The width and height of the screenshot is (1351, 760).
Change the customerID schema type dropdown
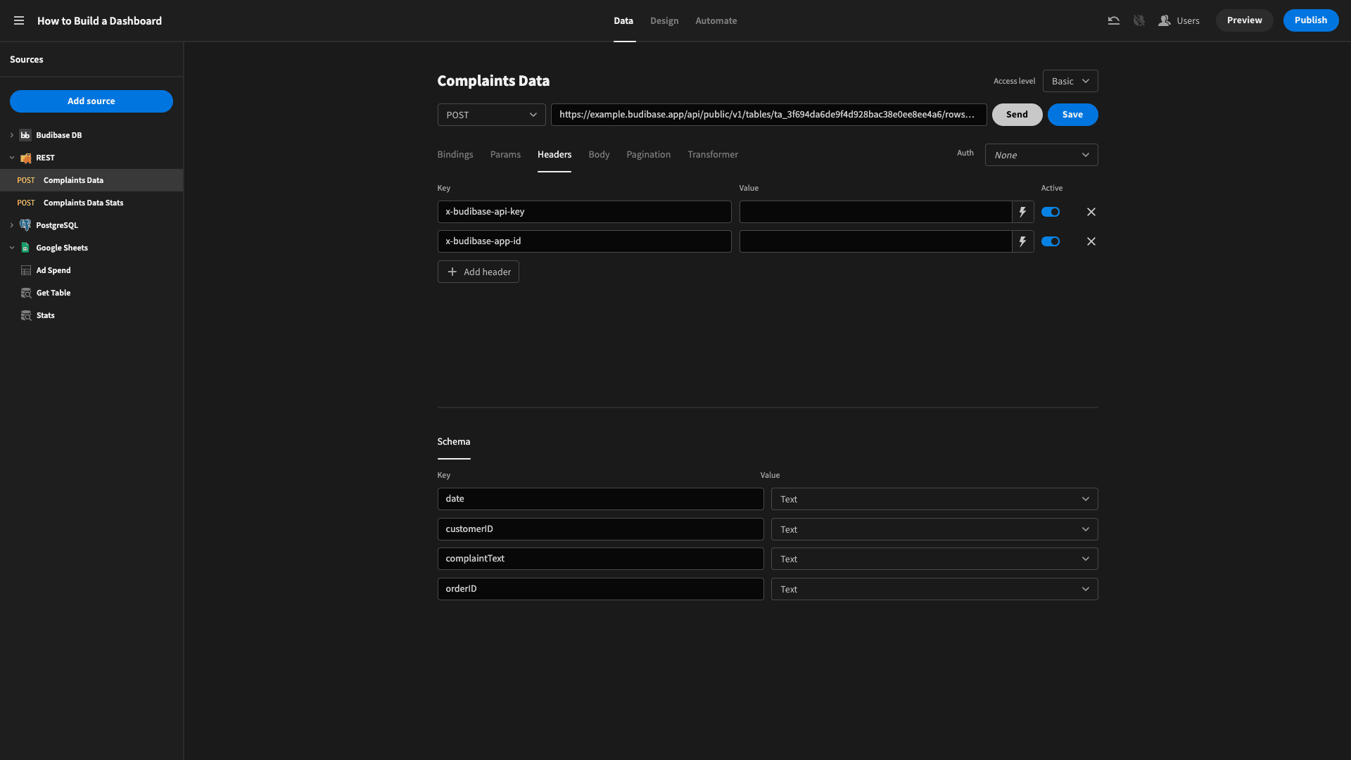(x=934, y=529)
